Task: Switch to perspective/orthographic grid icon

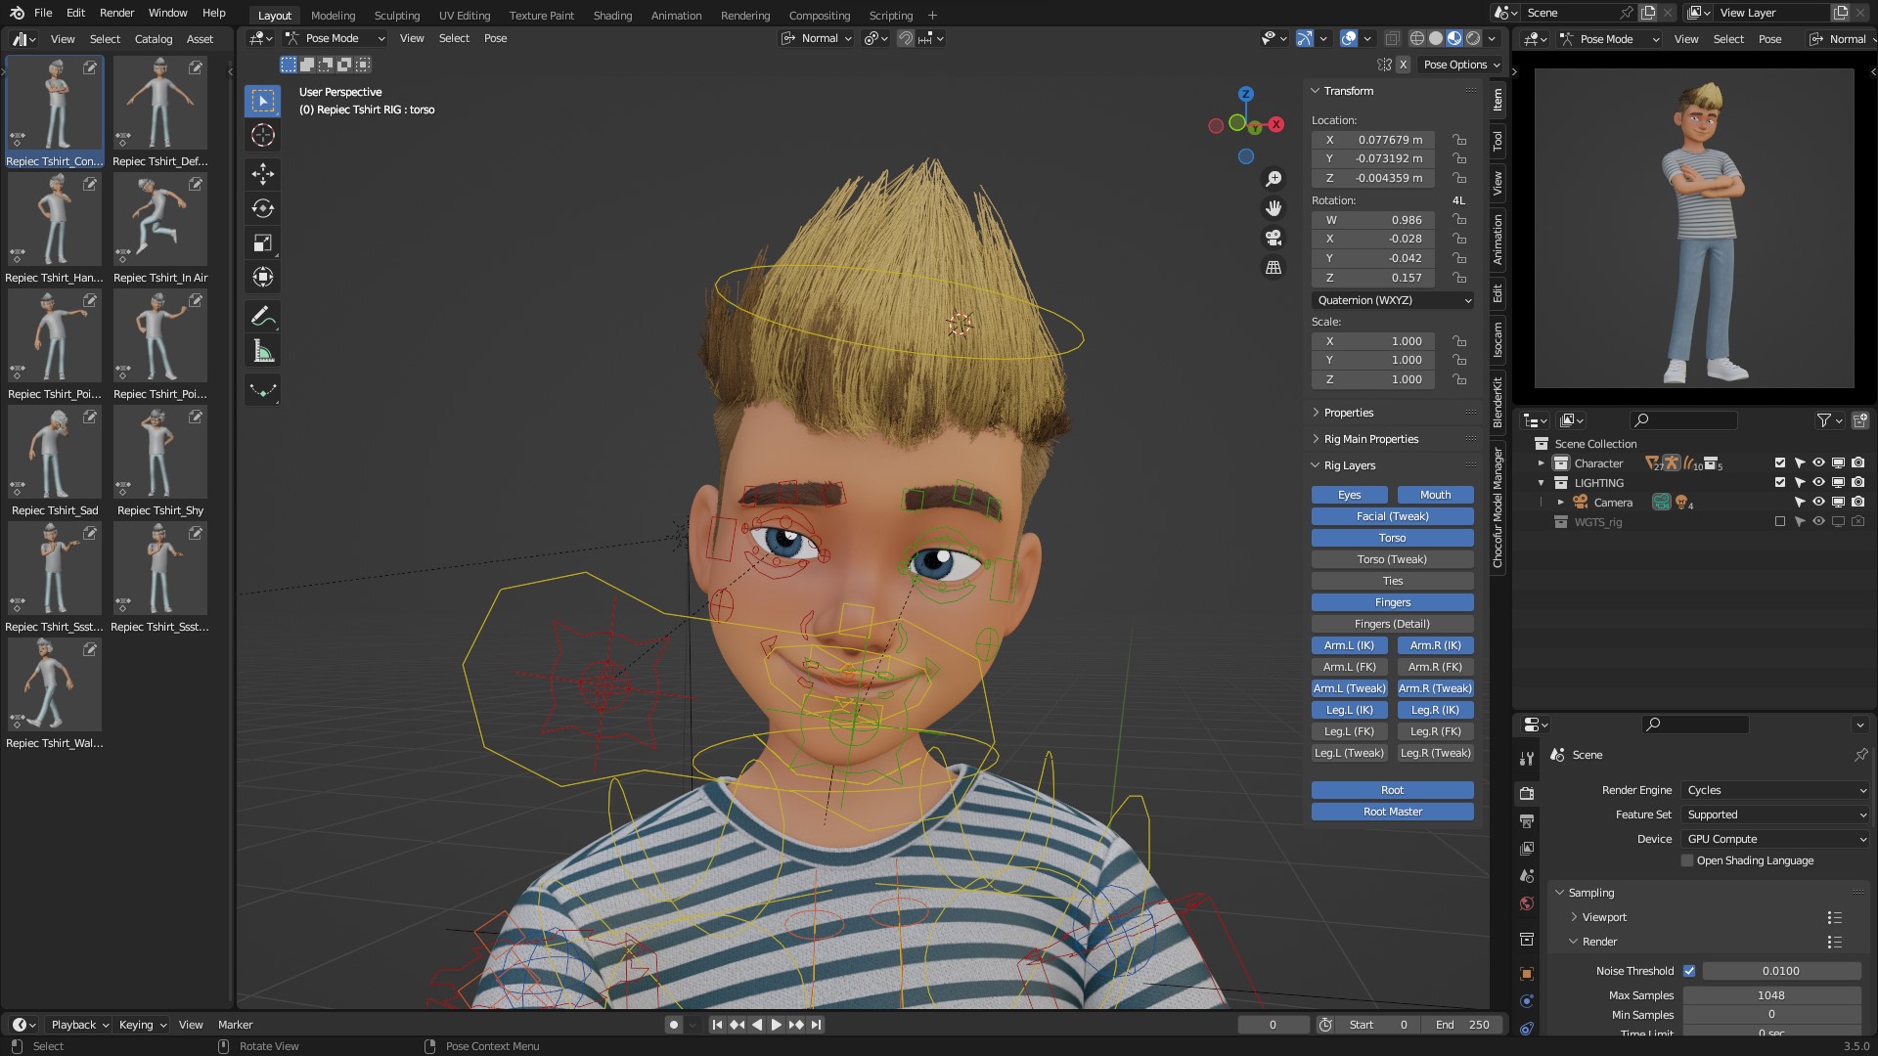Action: click(1273, 267)
